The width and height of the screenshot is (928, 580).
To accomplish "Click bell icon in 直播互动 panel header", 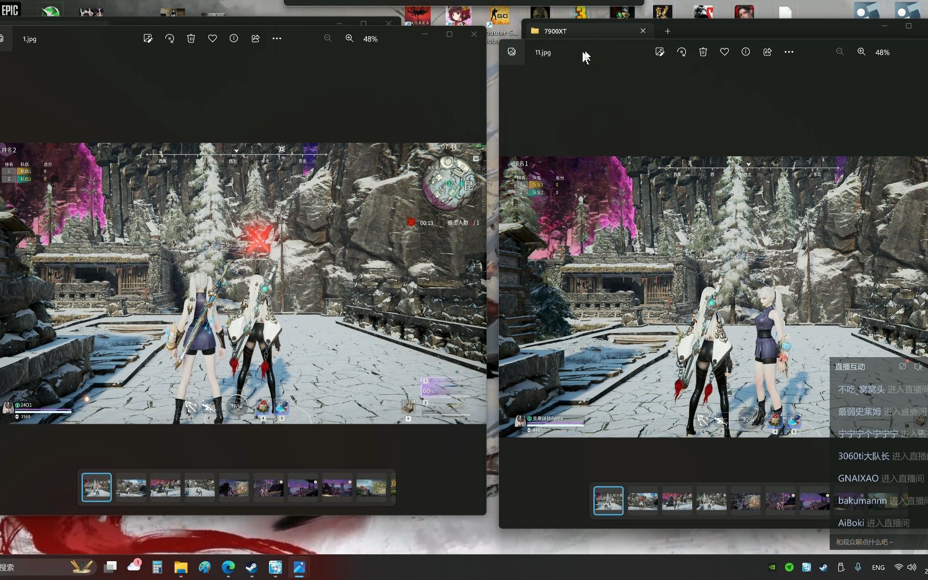I will (918, 366).
